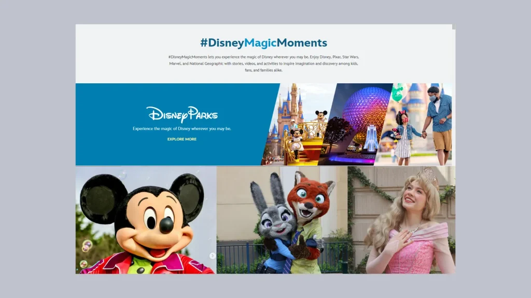Screen dimensions: 531x298
Task: Click the green Mickey balloon
Action: [397, 92]
